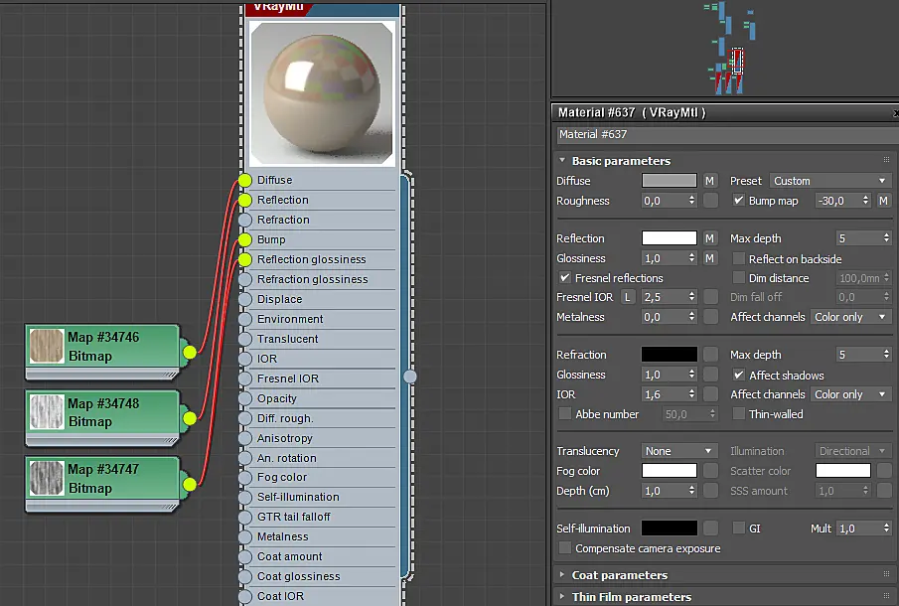Open the Self-illumination black color swatch

tap(670, 529)
